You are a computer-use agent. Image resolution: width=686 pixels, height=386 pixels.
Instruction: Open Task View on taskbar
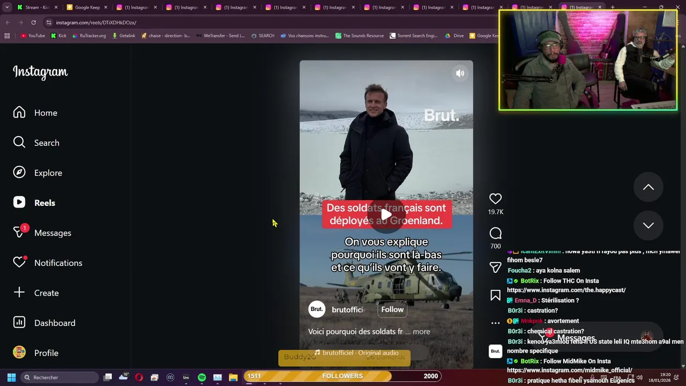click(x=108, y=377)
